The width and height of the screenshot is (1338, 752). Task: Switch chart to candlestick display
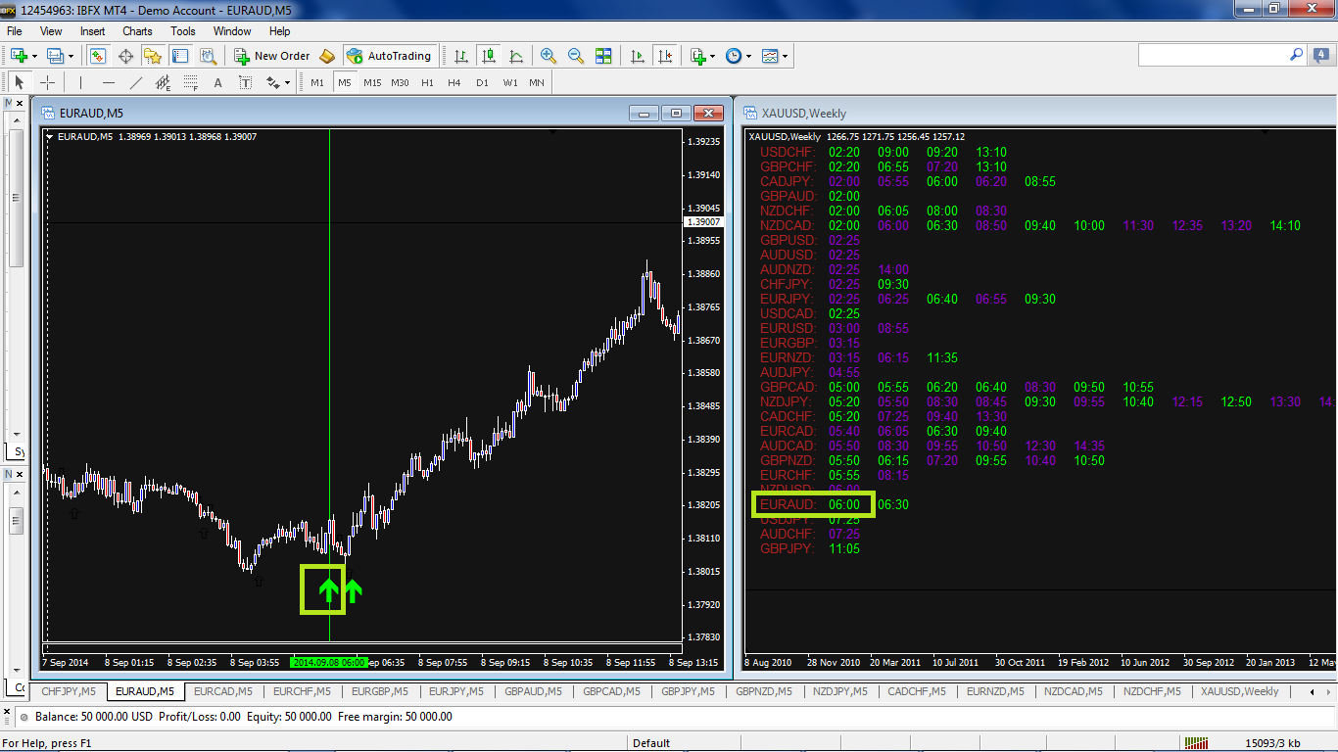tap(489, 56)
